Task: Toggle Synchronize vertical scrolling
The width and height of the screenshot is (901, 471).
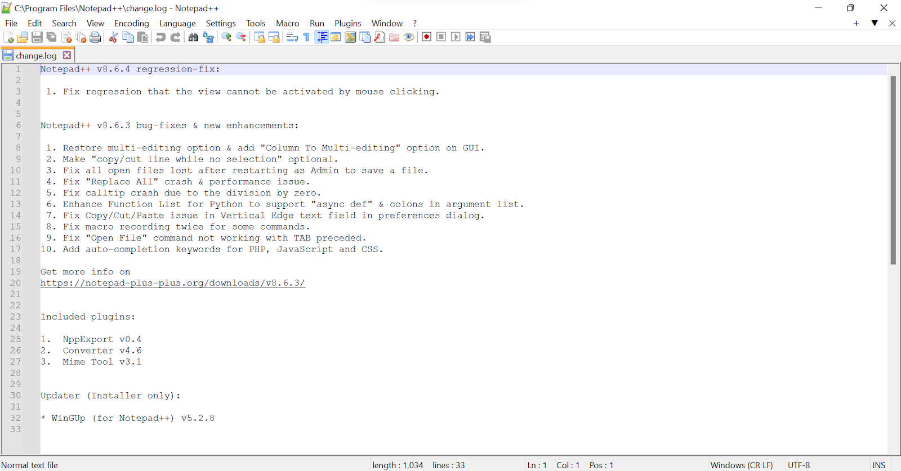Action: (x=259, y=37)
